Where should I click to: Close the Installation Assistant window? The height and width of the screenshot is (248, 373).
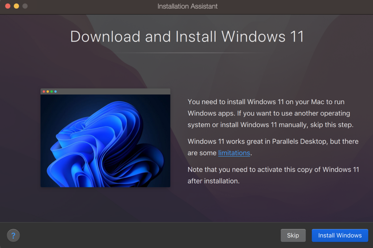8,6
